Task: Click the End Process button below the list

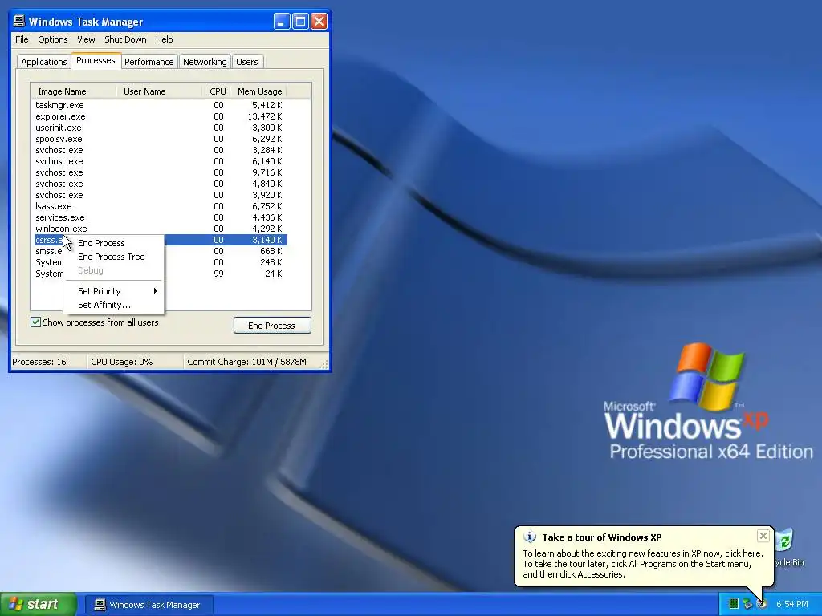Action: (x=272, y=326)
